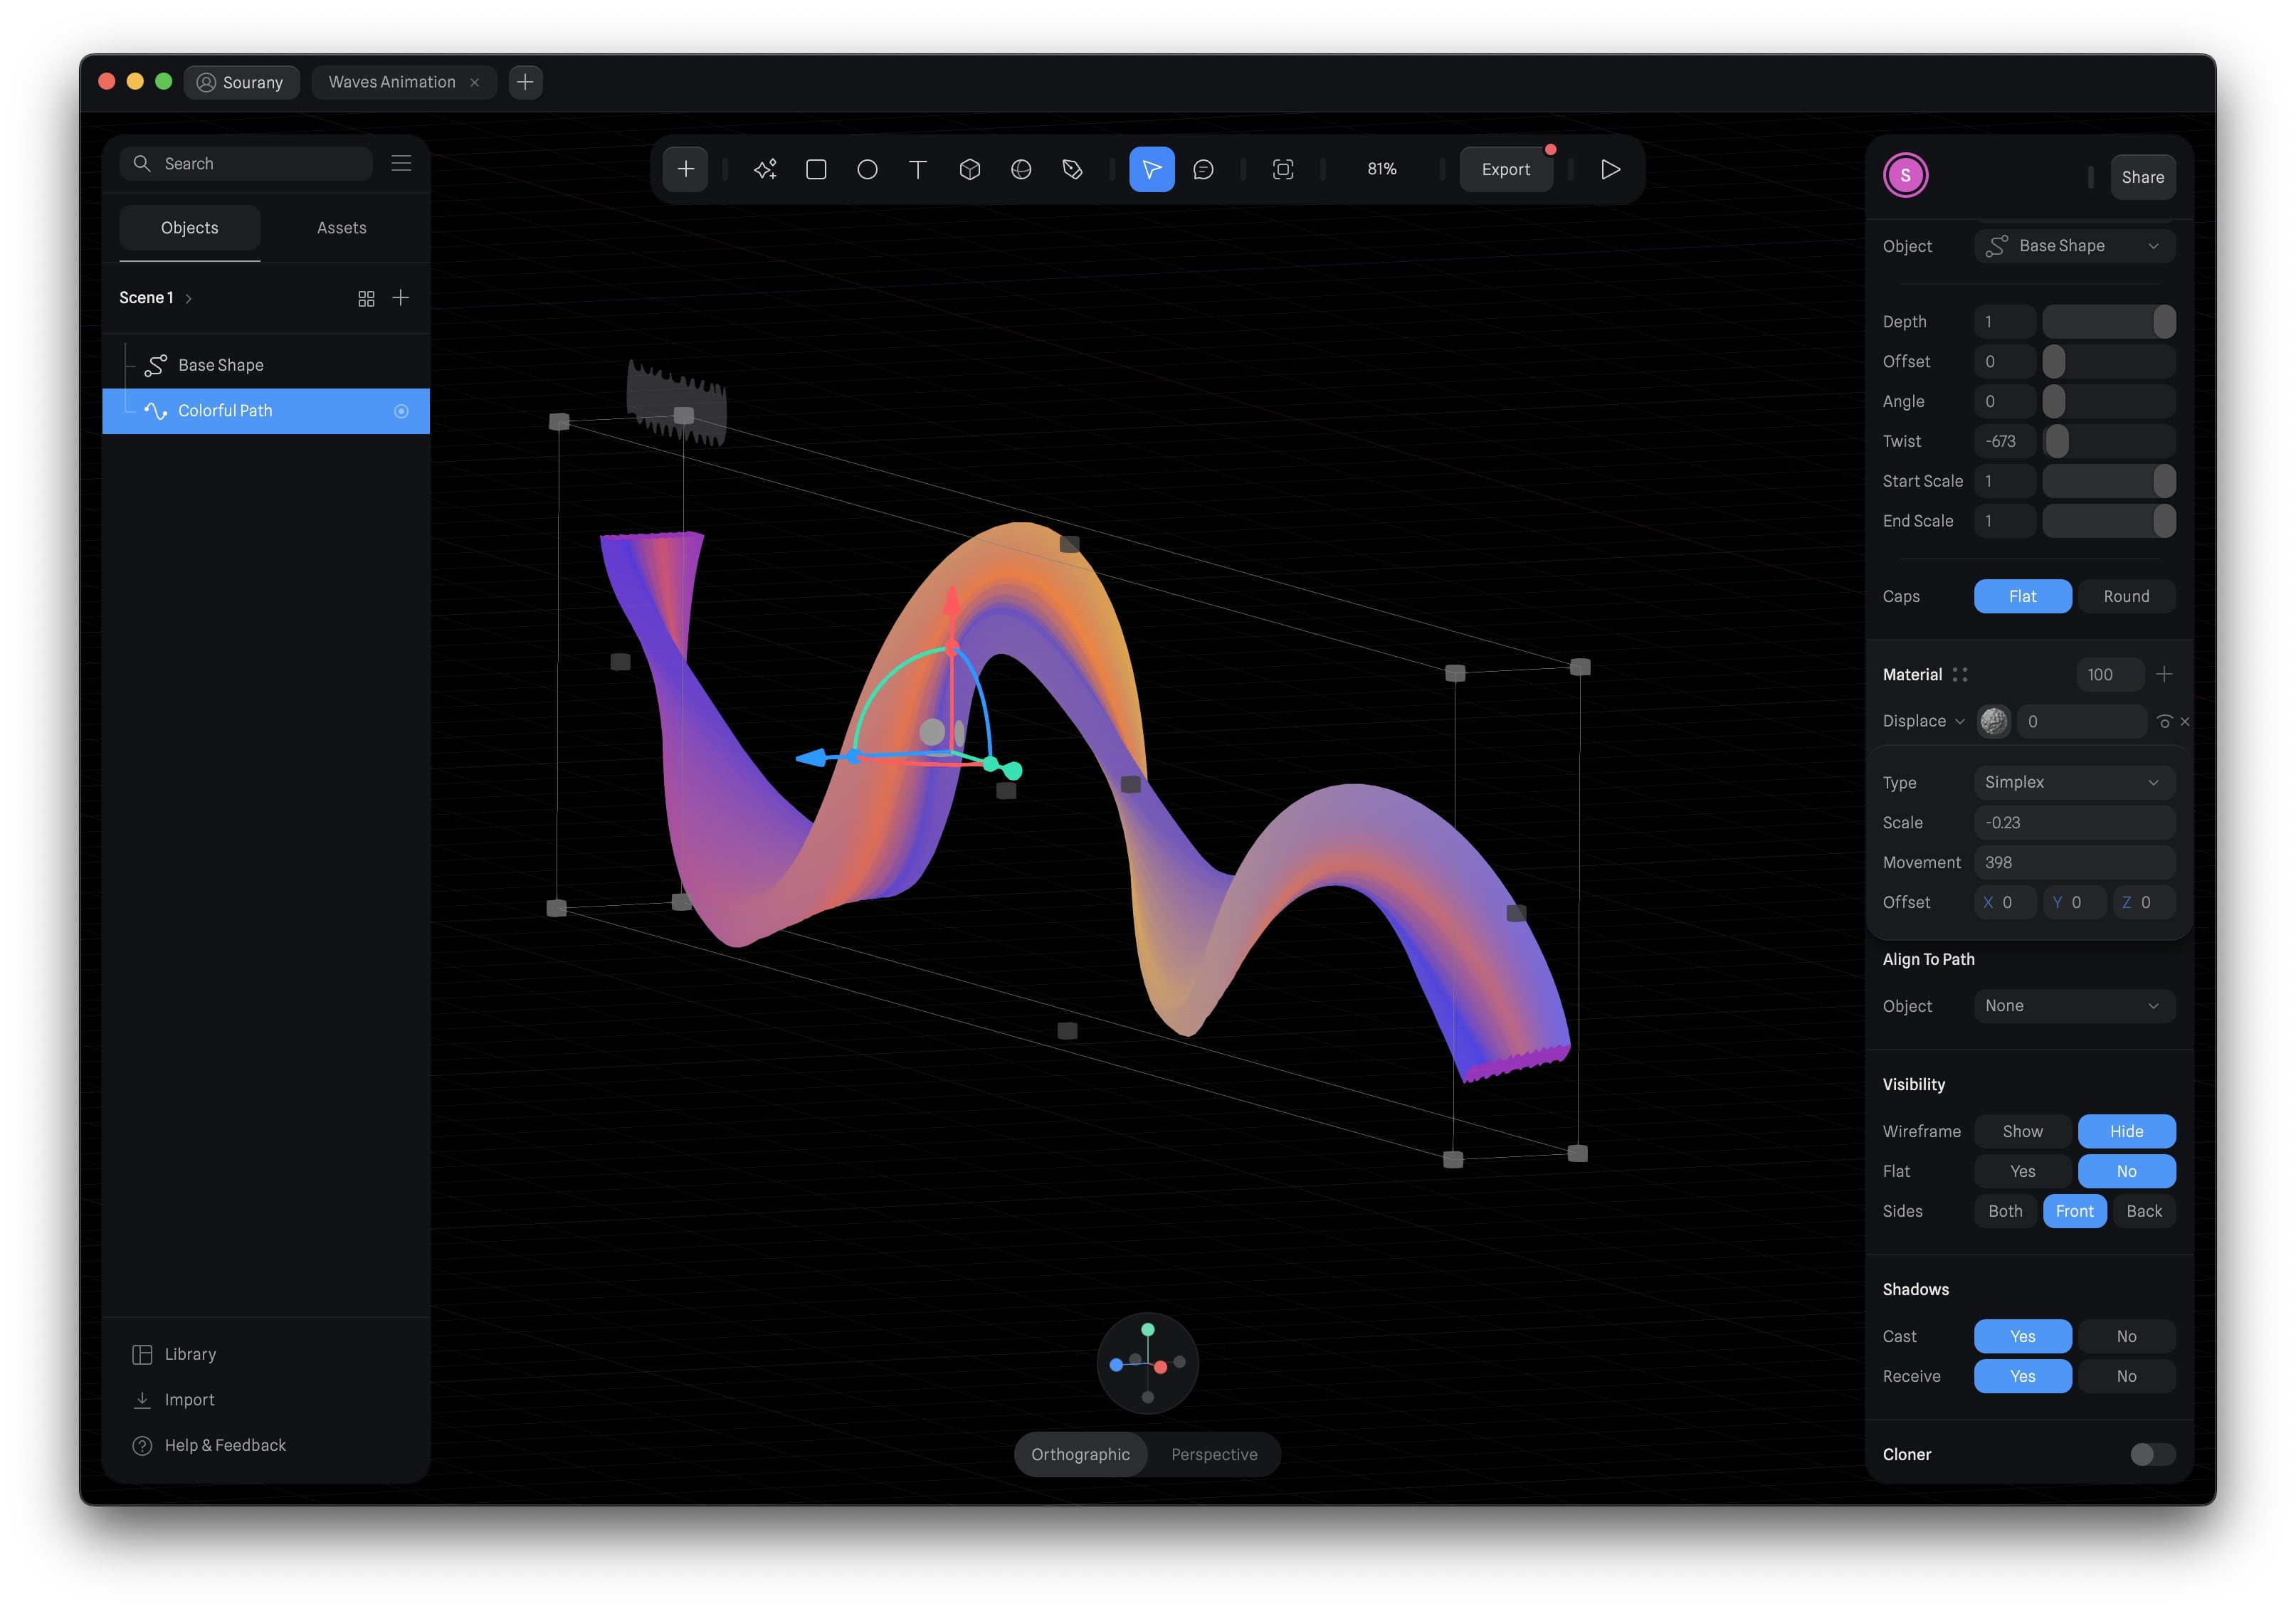2296x1611 pixels.
Task: Click the Export button
Action: pyautogui.click(x=1506, y=169)
